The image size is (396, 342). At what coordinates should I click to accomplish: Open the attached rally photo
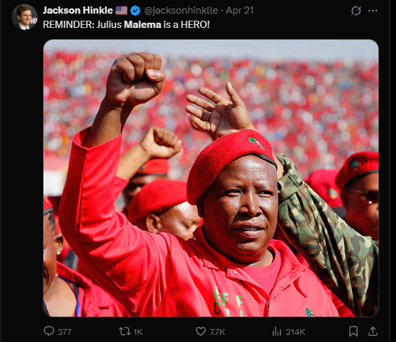point(211,178)
